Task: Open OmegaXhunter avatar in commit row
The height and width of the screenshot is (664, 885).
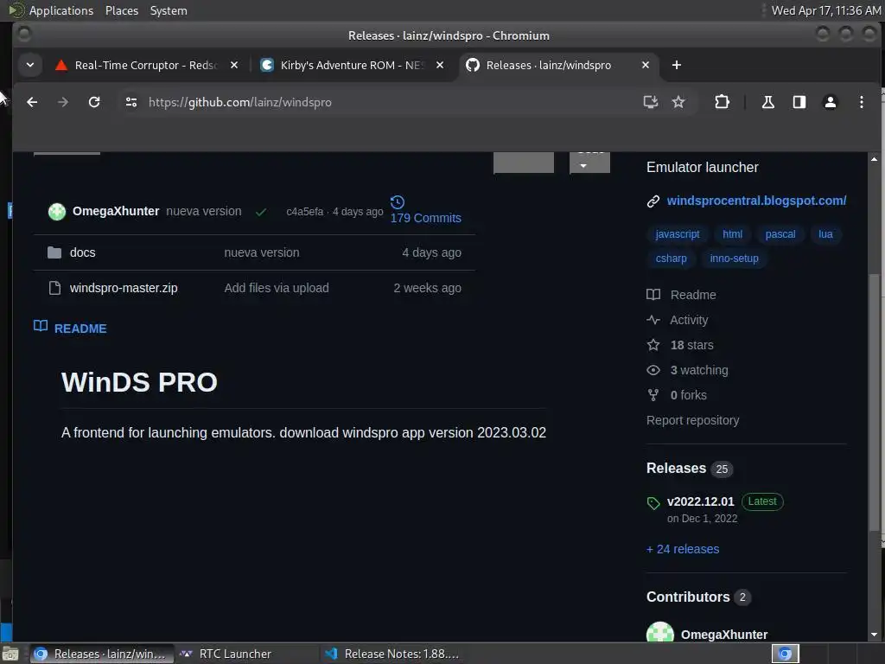Action: pyautogui.click(x=57, y=211)
